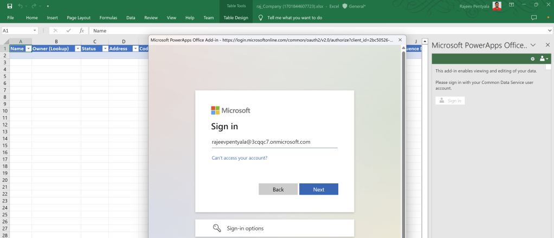Click the insert function fx icon
Screen dimensions: 554x238
coord(82,31)
